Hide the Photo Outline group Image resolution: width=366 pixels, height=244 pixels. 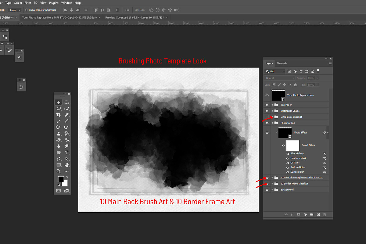click(x=267, y=123)
